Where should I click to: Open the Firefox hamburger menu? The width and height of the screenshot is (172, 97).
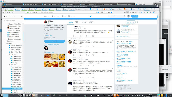click(x=157, y=12)
